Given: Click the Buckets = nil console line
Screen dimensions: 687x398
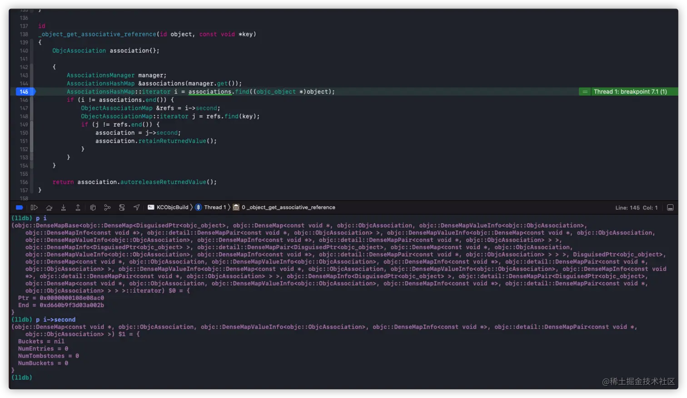Looking at the screenshot, I should [x=41, y=342].
